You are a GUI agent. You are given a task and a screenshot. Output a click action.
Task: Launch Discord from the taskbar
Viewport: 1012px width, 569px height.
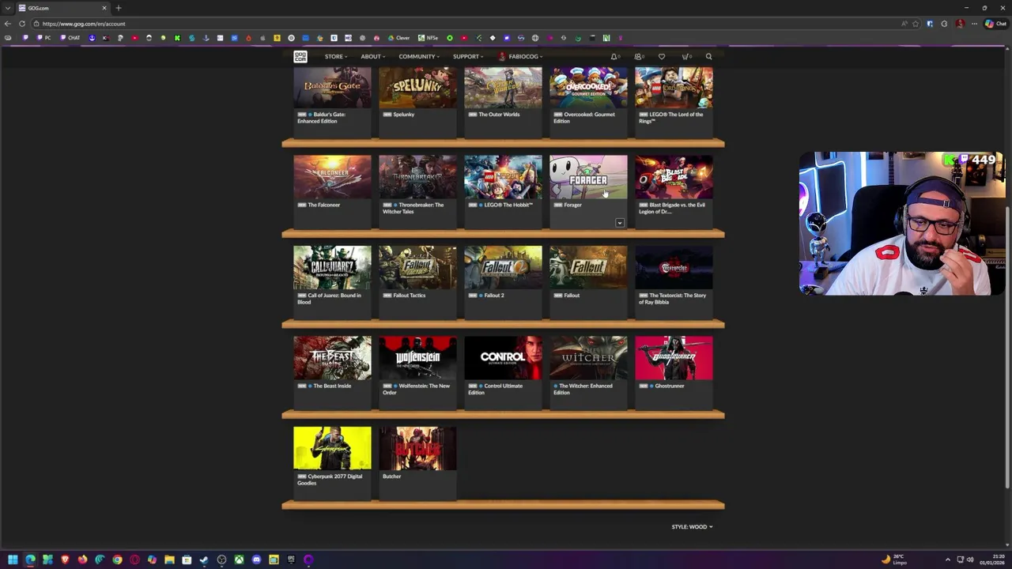256,560
